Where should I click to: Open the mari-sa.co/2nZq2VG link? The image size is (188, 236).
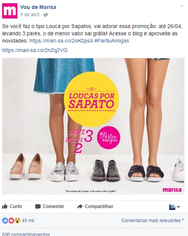click(x=35, y=50)
